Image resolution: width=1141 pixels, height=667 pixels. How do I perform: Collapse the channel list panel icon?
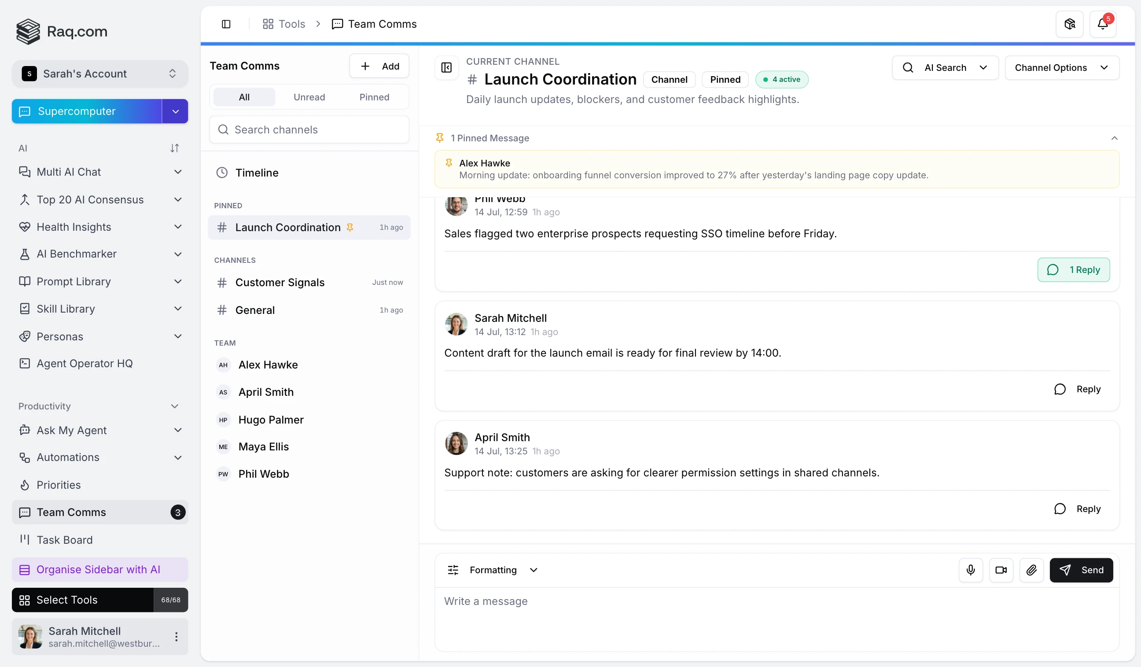446,67
